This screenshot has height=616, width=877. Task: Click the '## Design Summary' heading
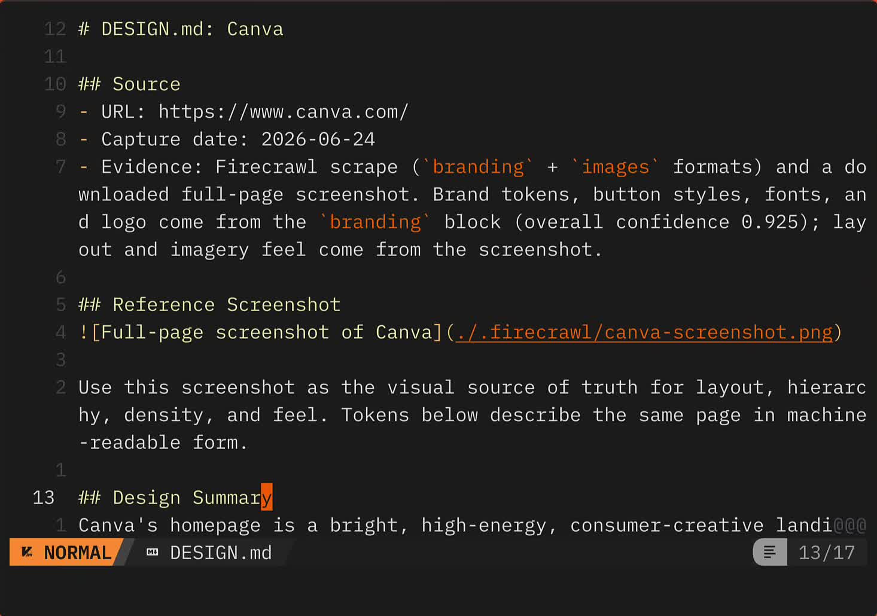pos(175,497)
